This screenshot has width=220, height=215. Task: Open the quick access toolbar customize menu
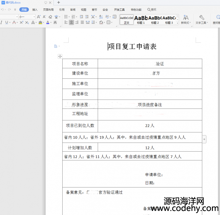point(15,9)
